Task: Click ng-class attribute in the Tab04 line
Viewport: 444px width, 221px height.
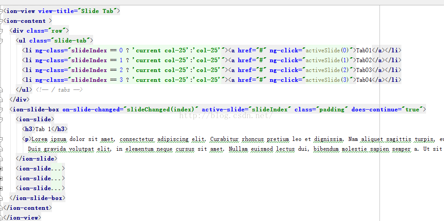Action: (50, 80)
